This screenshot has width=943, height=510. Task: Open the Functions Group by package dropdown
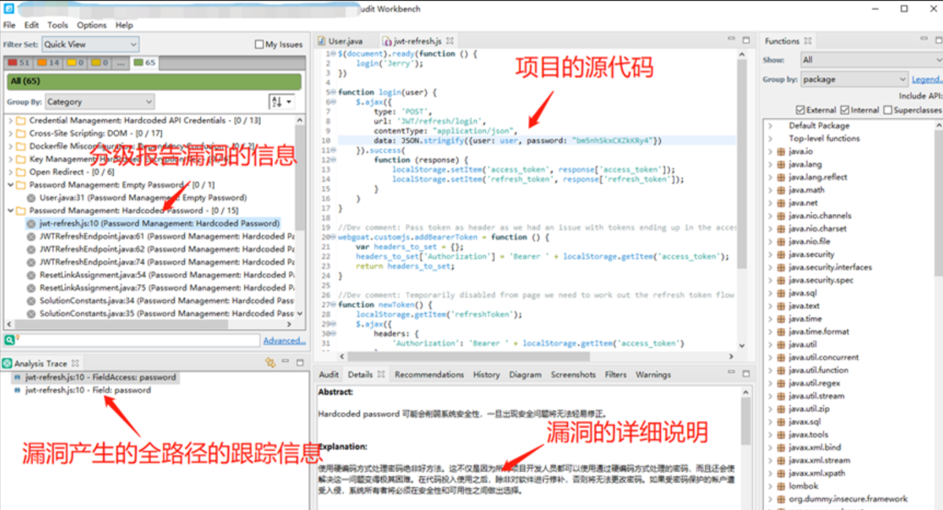(854, 80)
